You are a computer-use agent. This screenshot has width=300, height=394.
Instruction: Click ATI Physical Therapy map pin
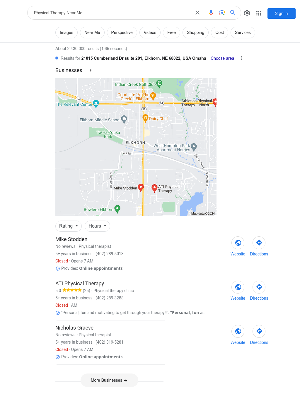pos(154,188)
